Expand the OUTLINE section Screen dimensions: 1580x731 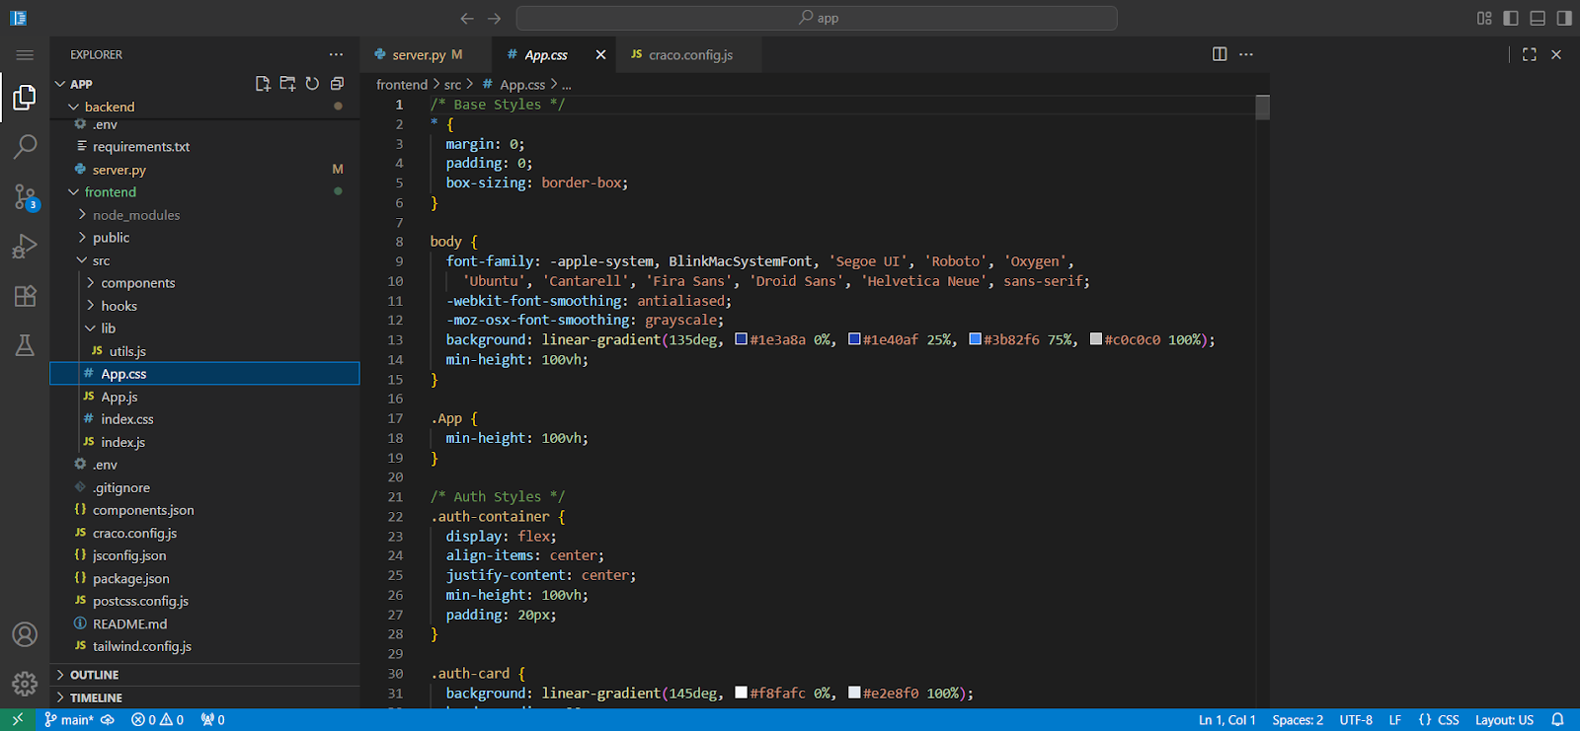click(x=204, y=675)
